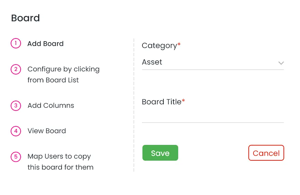Go to the Add Columns step
The image size is (300, 195).
tap(51, 105)
